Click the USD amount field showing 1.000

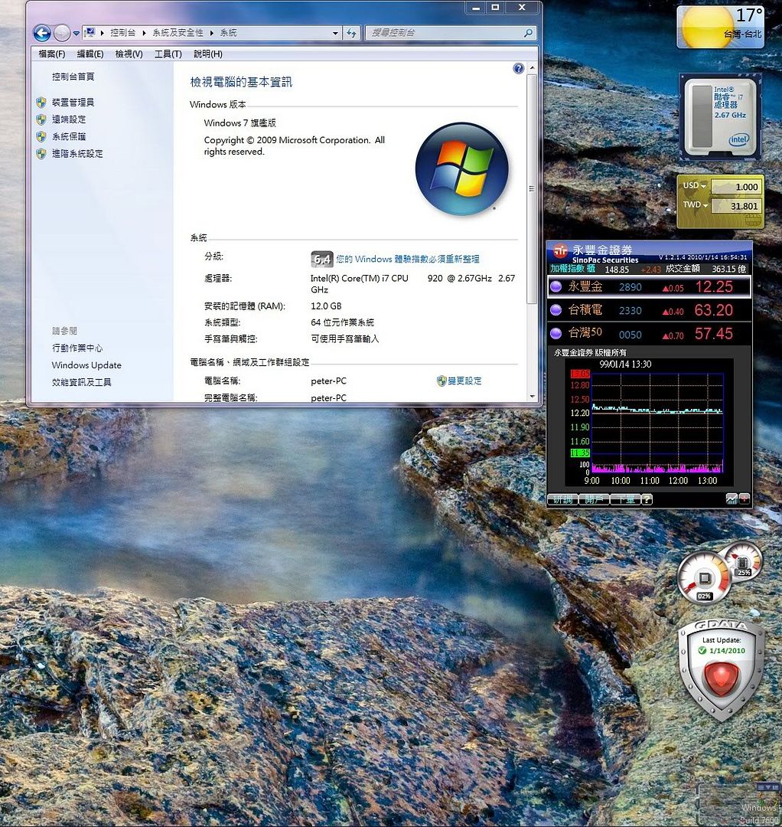pos(735,187)
